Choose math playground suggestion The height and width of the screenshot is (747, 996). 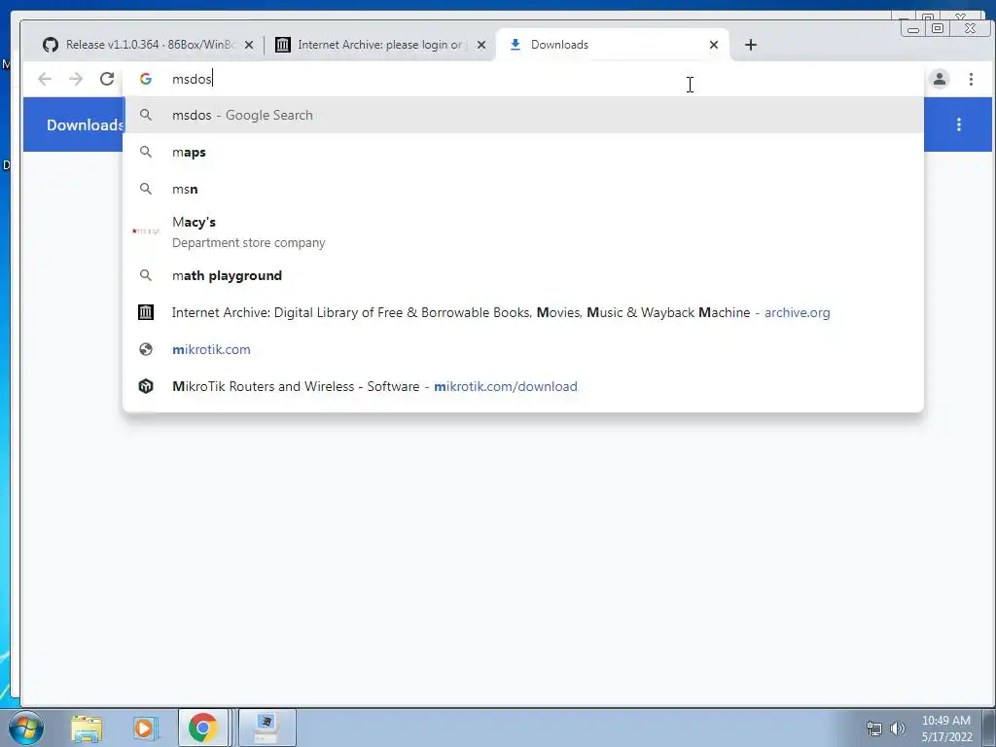click(x=523, y=275)
